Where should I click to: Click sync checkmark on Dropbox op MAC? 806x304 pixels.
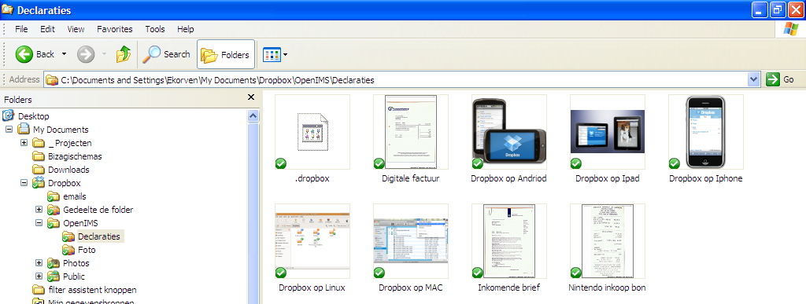click(x=379, y=273)
